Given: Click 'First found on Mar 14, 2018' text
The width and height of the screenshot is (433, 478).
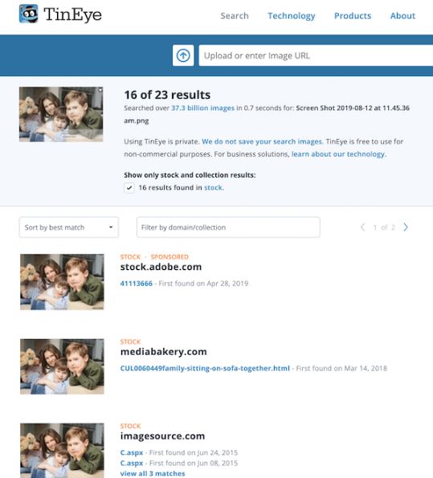Looking at the screenshot, I should tap(341, 368).
